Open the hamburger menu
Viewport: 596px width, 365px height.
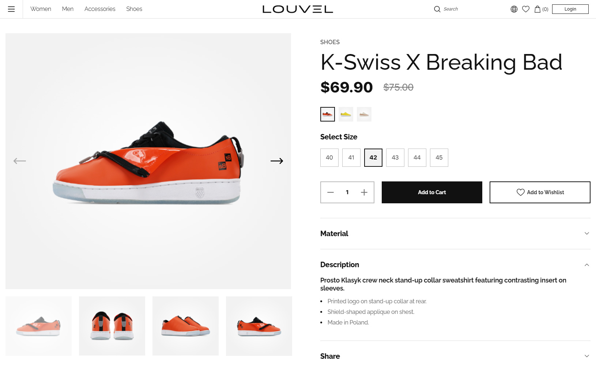pyautogui.click(x=11, y=9)
